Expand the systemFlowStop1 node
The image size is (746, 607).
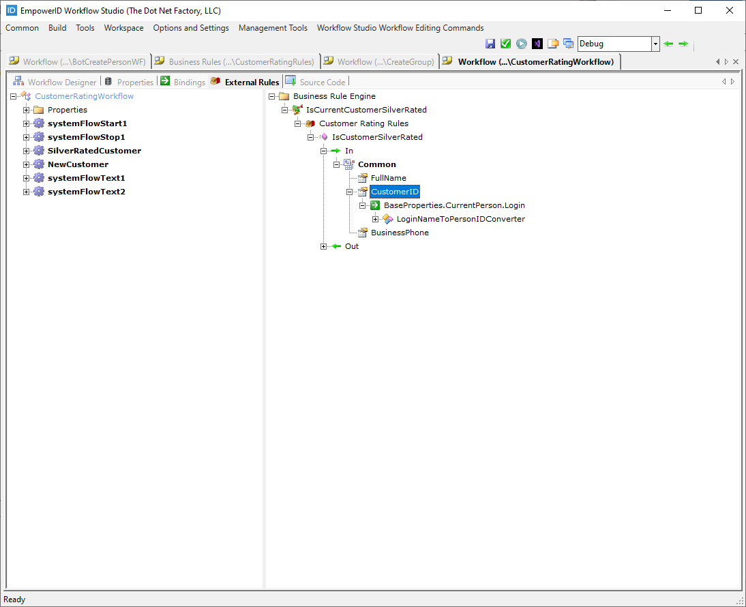26,138
